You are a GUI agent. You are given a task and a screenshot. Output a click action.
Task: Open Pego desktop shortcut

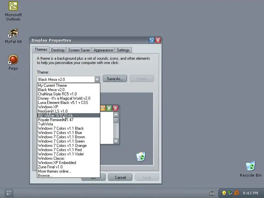[x=13, y=62]
